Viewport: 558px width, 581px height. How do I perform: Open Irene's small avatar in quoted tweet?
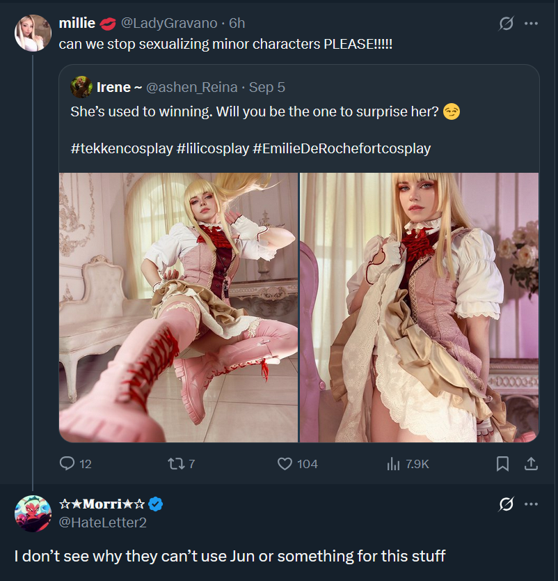click(x=81, y=86)
